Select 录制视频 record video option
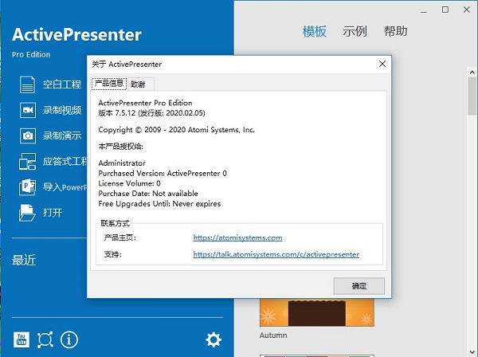The height and width of the screenshot is (357, 478). click(62, 110)
